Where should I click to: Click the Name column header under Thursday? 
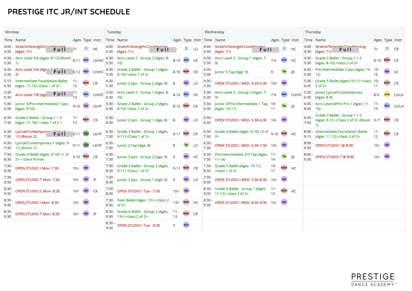click(x=321, y=40)
